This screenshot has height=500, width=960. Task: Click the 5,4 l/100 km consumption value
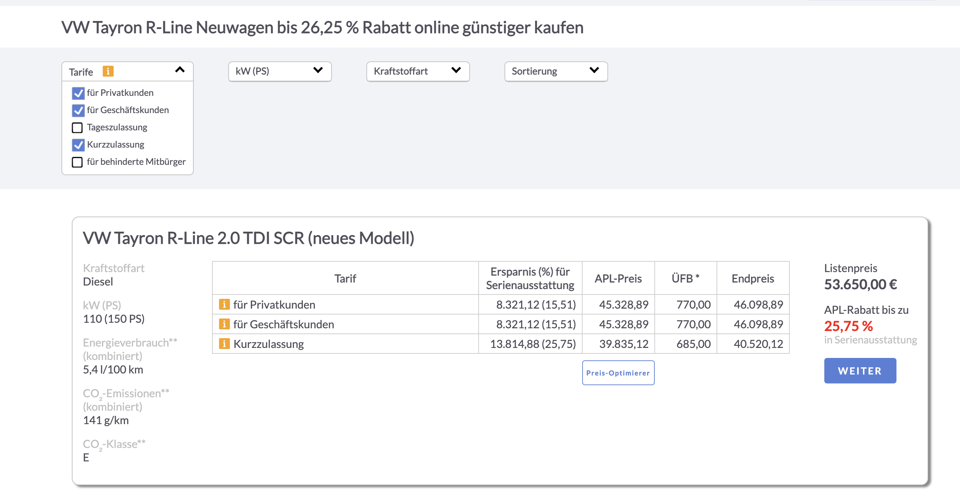coord(113,370)
